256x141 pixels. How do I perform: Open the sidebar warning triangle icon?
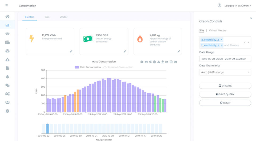(x=7, y=60)
